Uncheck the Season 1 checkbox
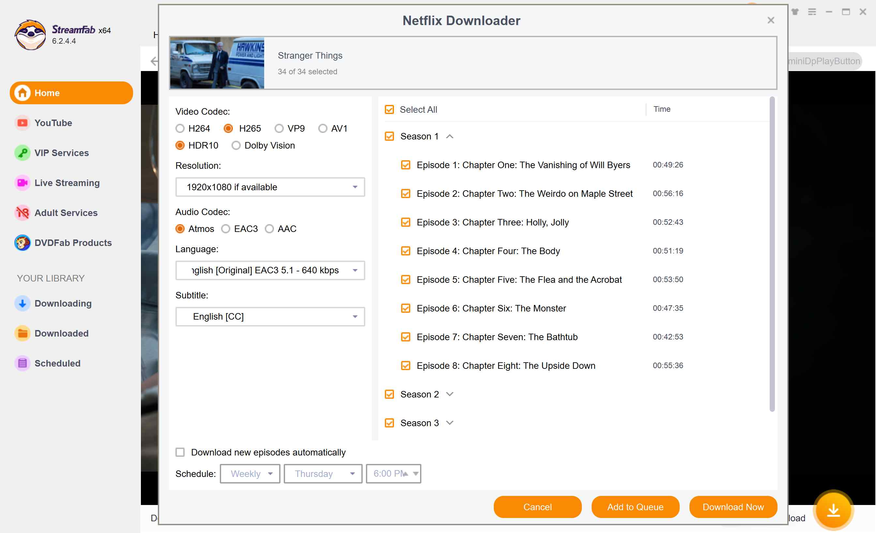Image resolution: width=876 pixels, height=533 pixels. point(389,137)
